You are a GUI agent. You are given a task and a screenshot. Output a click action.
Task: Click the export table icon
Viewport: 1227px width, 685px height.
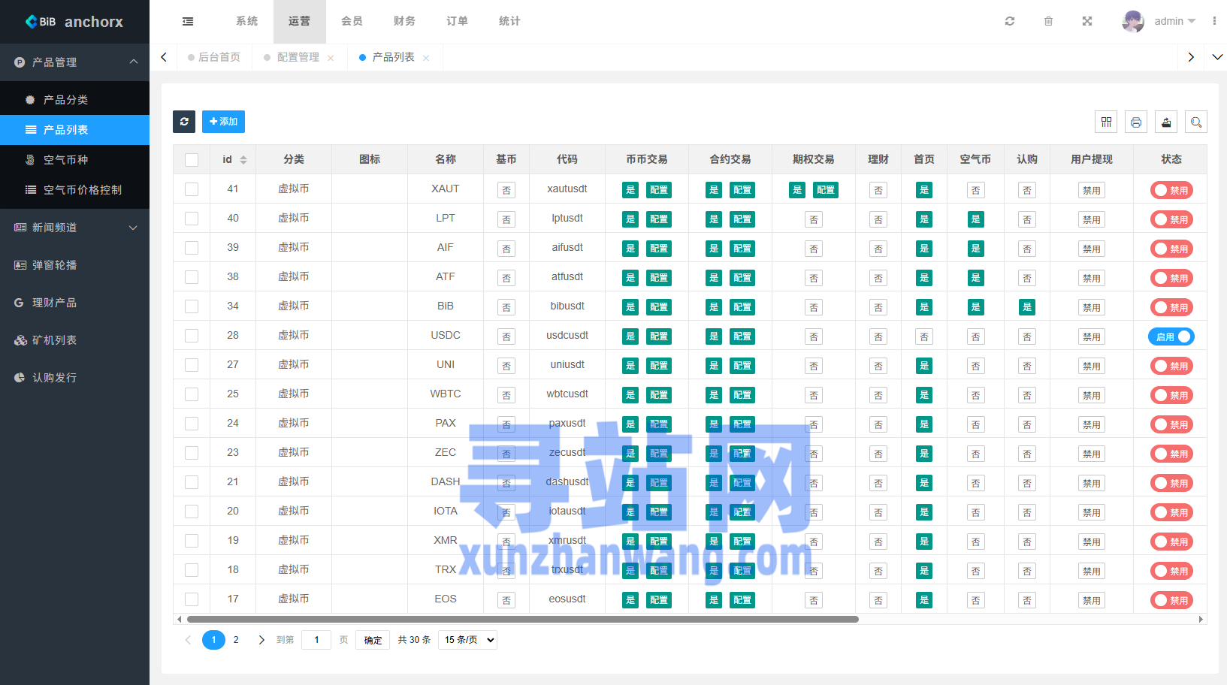click(1166, 122)
